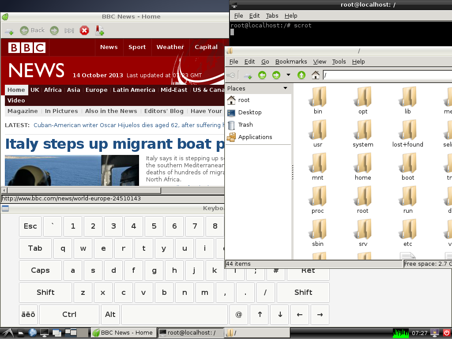Click file manager back arrow icon
The width and height of the screenshot is (452, 339).
[x=262, y=75]
